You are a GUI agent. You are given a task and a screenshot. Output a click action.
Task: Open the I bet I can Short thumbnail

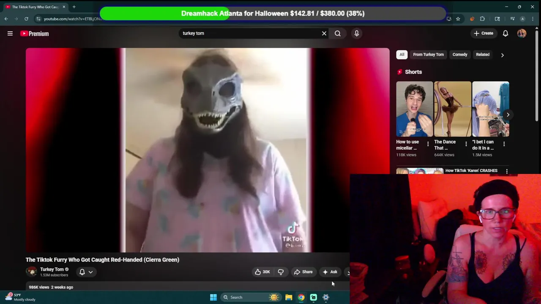click(x=491, y=109)
